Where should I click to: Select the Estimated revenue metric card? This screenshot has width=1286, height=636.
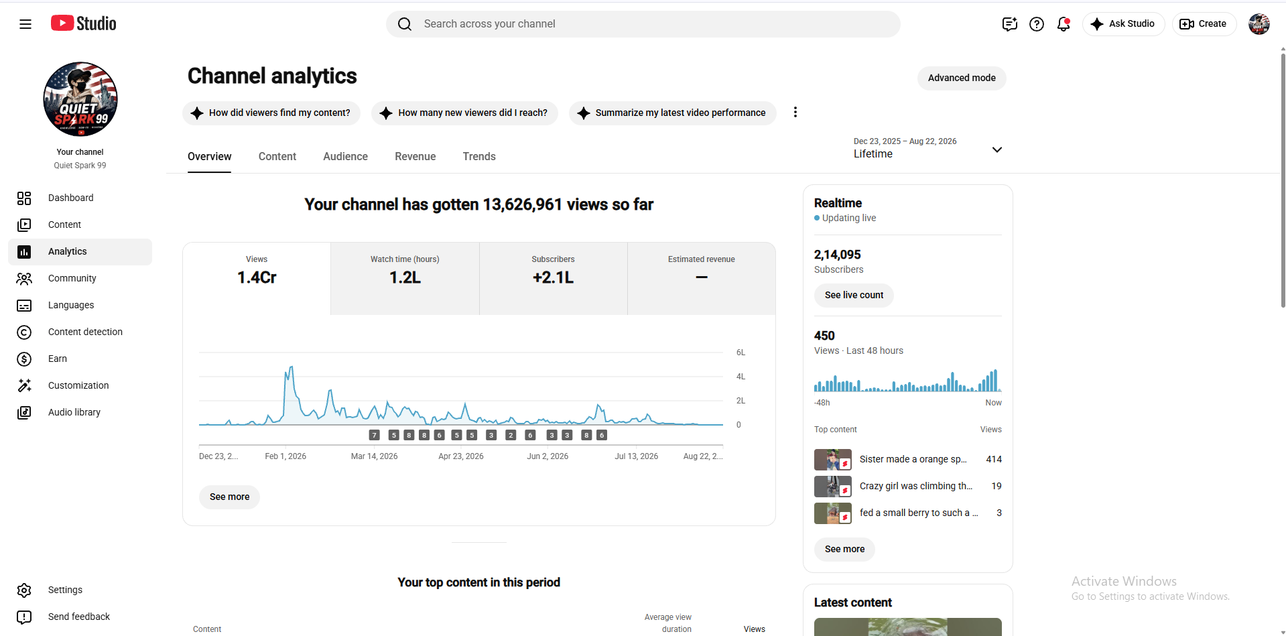(x=702, y=278)
